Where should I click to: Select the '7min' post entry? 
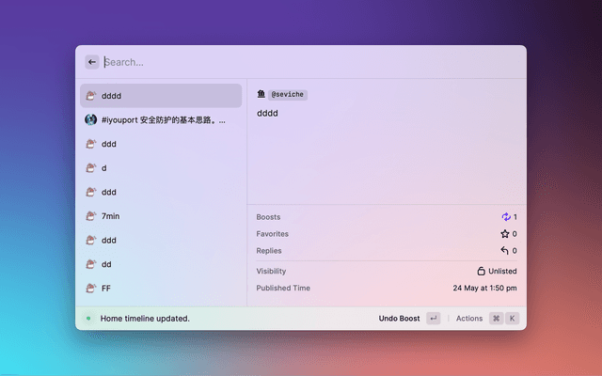(x=161, y=216)
